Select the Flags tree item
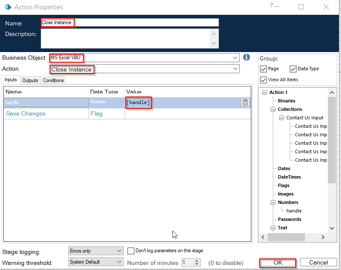Viewport: 341px width, 270px height. click(283, 185)
